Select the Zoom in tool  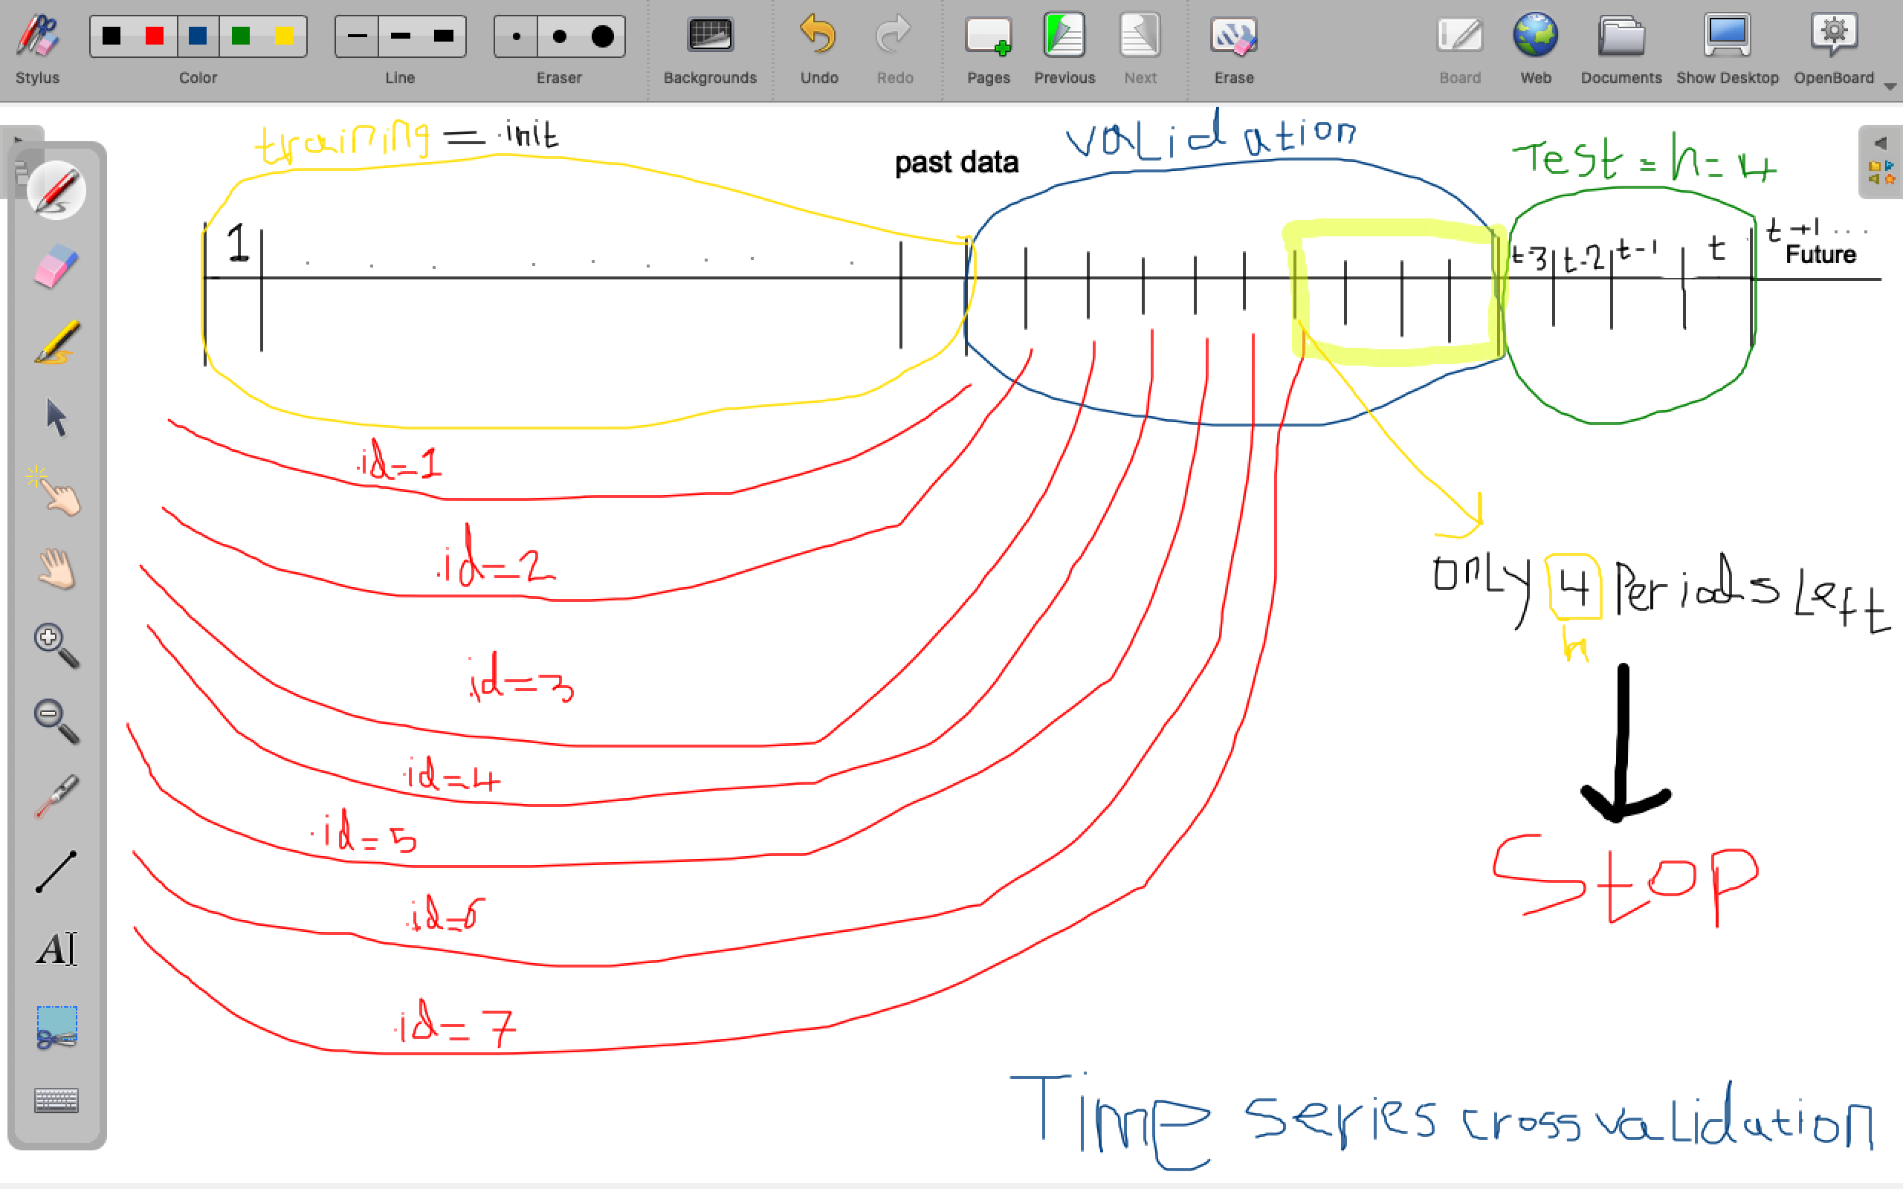tap(56, 645)
